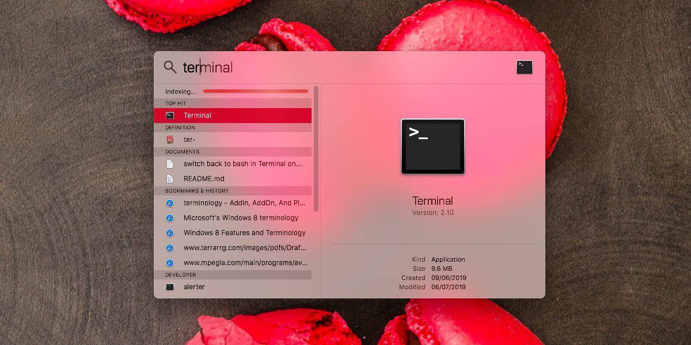Click Safari icon beside 'terminology - AddIn'
691x345 pixels.
(170, 203)
